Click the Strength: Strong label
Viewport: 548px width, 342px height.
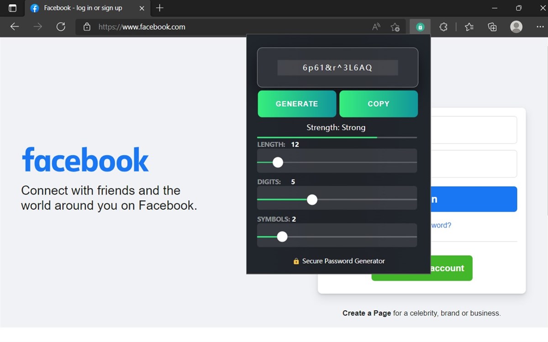point(336,127)
